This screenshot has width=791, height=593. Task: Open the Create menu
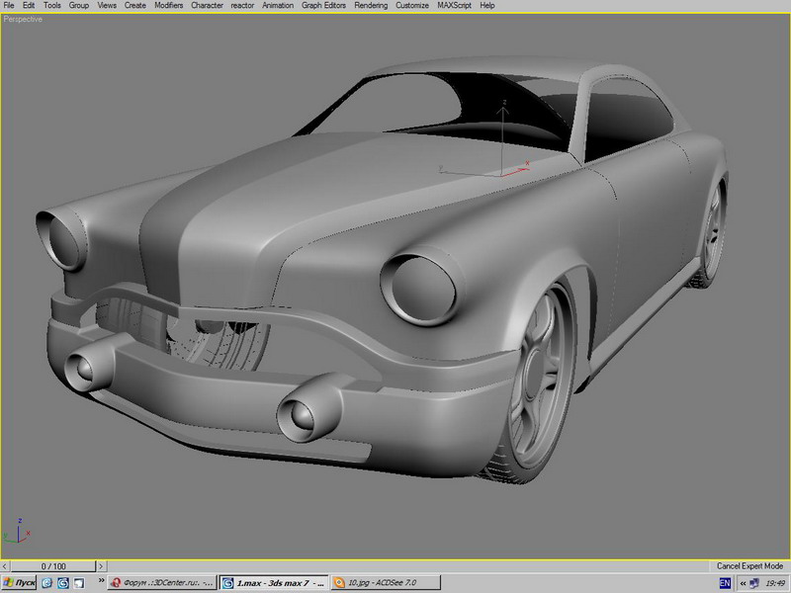coord(135,6)
